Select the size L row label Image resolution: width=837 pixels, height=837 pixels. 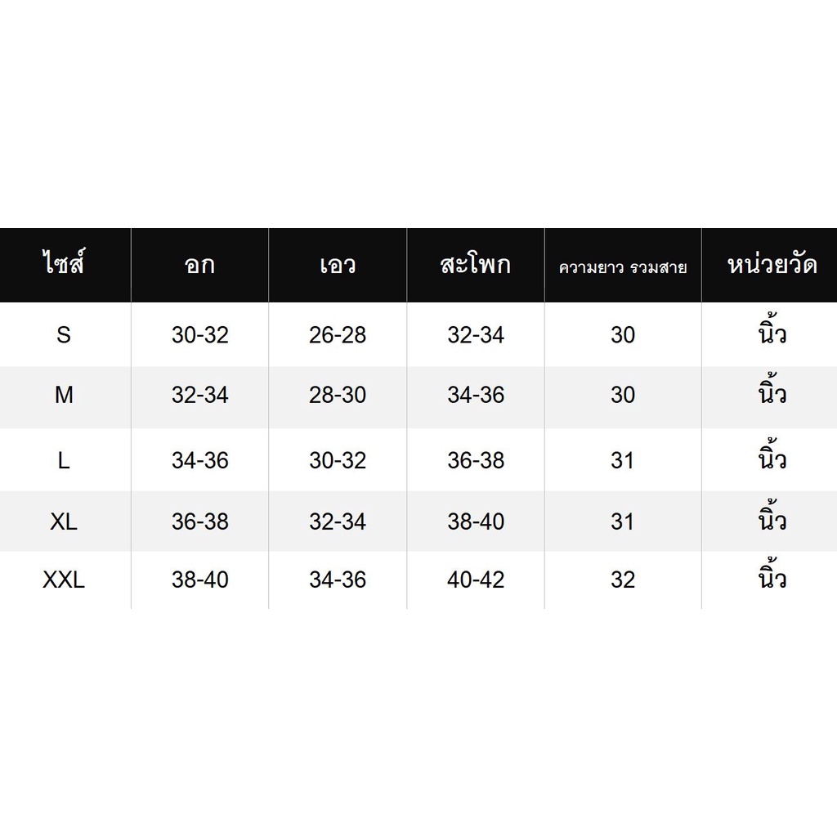pos(64,461)
